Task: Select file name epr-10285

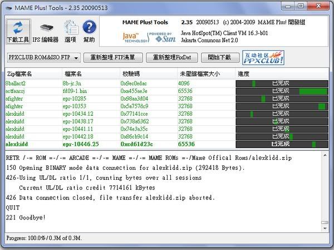Action: tap(75, 99)
